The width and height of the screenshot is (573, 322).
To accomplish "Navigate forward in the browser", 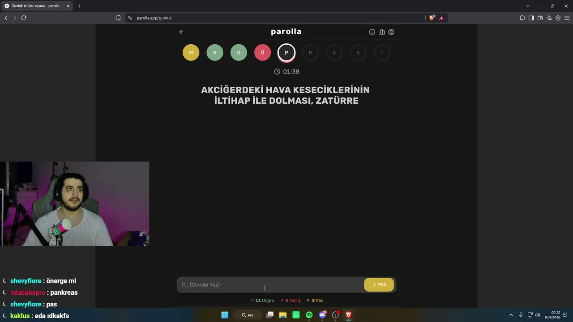I will pyautogui.click(x=15, y=18).
